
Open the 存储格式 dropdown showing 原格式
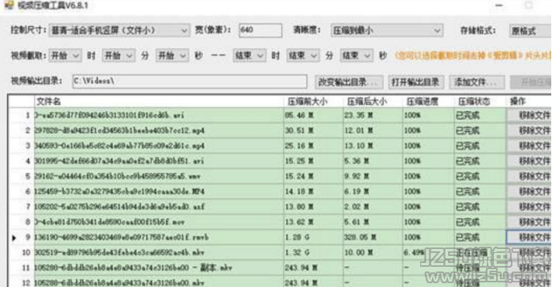(x=530, y=31)
